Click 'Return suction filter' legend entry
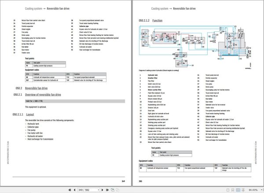Screen dimensions: 264x193 pos(154,90)
